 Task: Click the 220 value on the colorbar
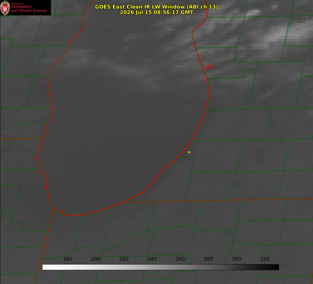point(124,259)
